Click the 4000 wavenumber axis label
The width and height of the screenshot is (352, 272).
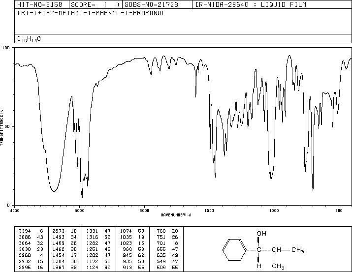(15, 211)
